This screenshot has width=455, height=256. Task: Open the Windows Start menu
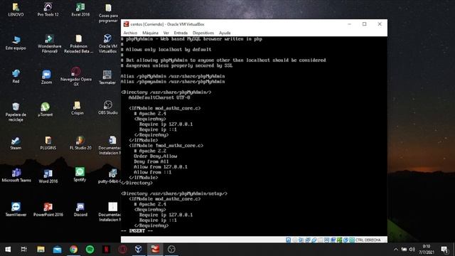click(8, 250)
